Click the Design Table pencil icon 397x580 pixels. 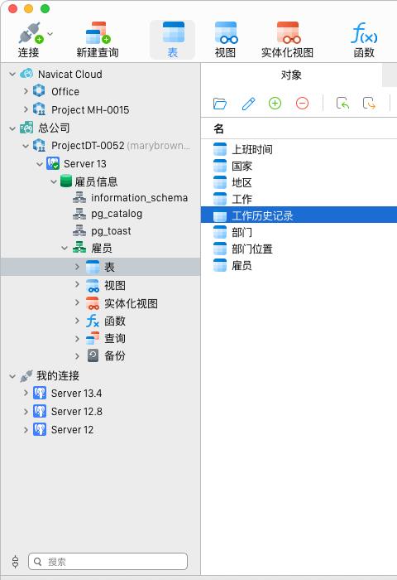click(x=249, y=104)
